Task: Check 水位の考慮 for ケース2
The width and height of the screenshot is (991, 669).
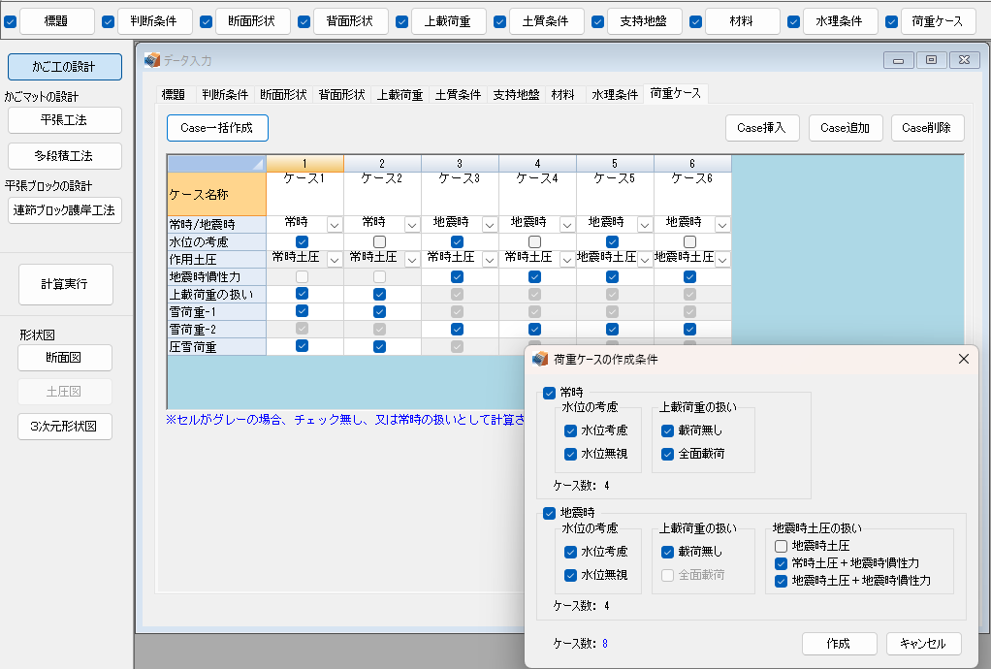Action: coord(379,242)
